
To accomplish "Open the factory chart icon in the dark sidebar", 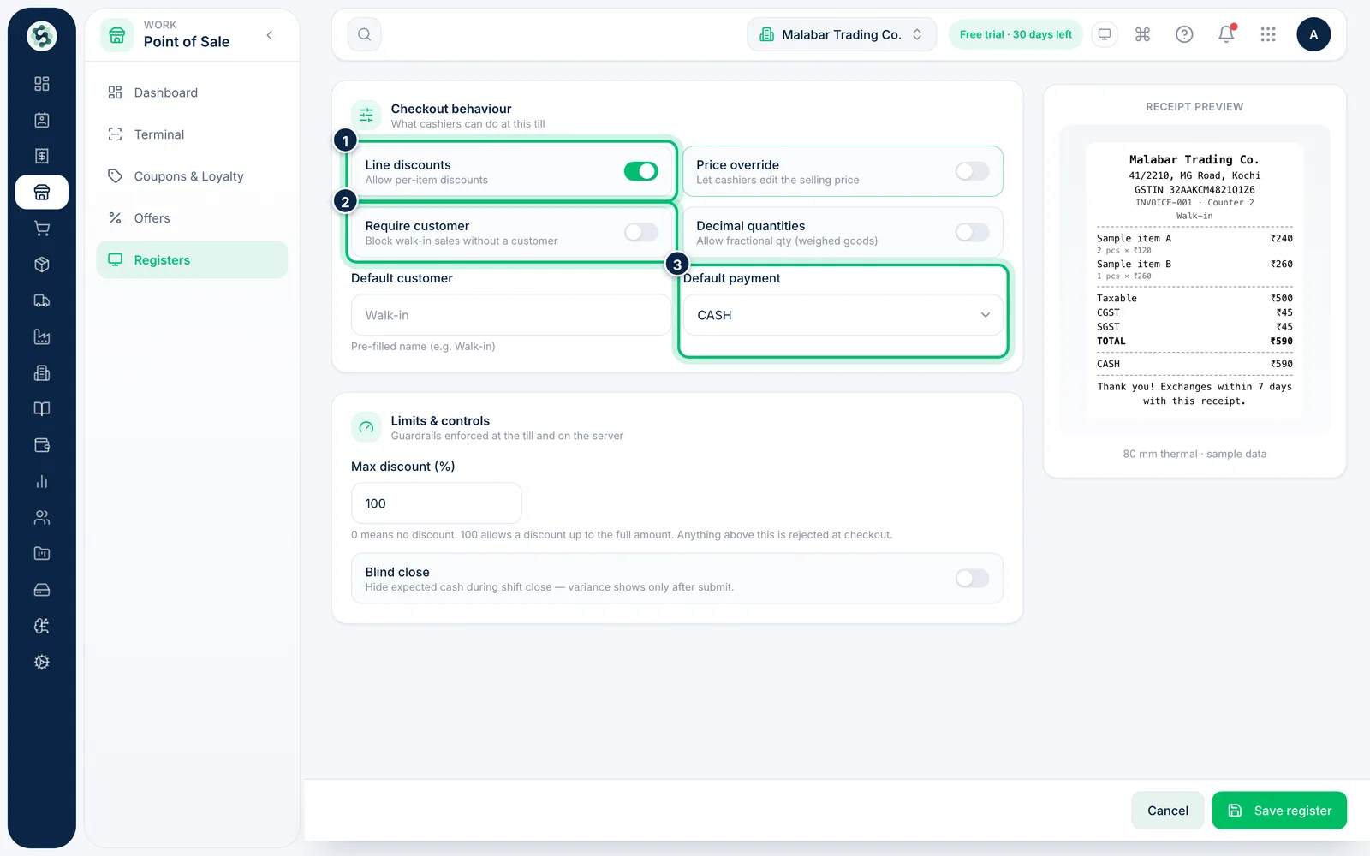I will pos(41,336).
